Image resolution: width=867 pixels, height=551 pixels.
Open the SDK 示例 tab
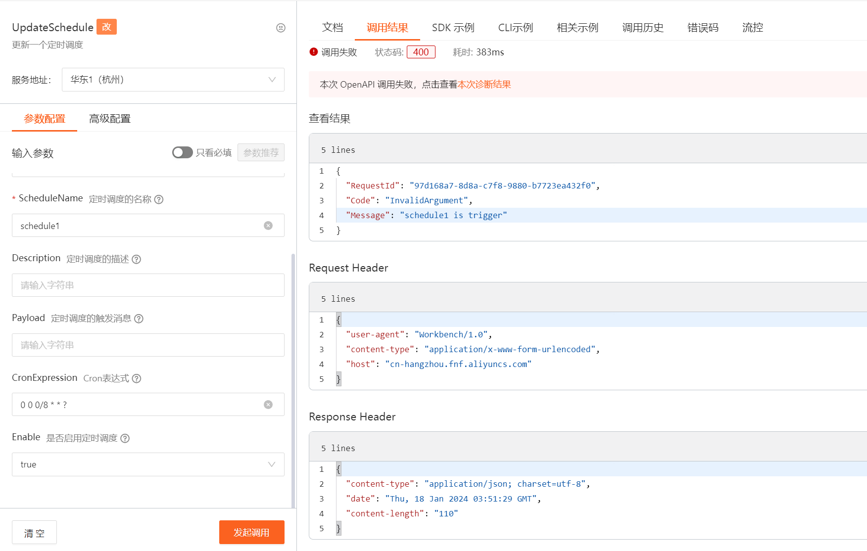coord(453,28)
